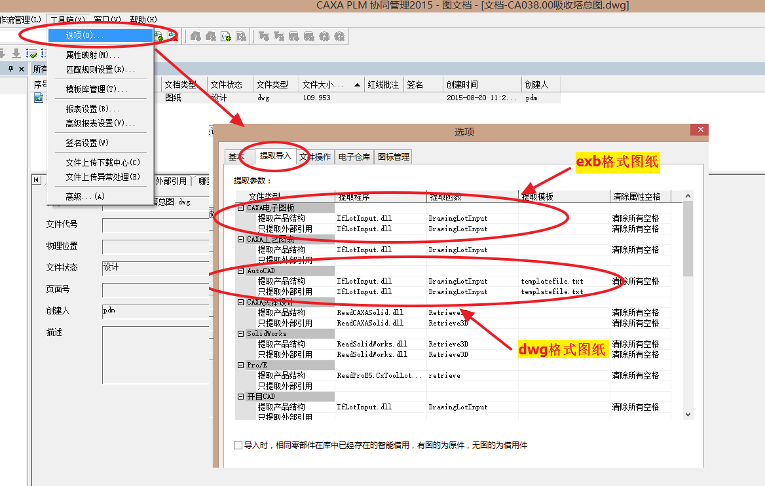Pin the left panel with the pushpin icon

[10, 69]
